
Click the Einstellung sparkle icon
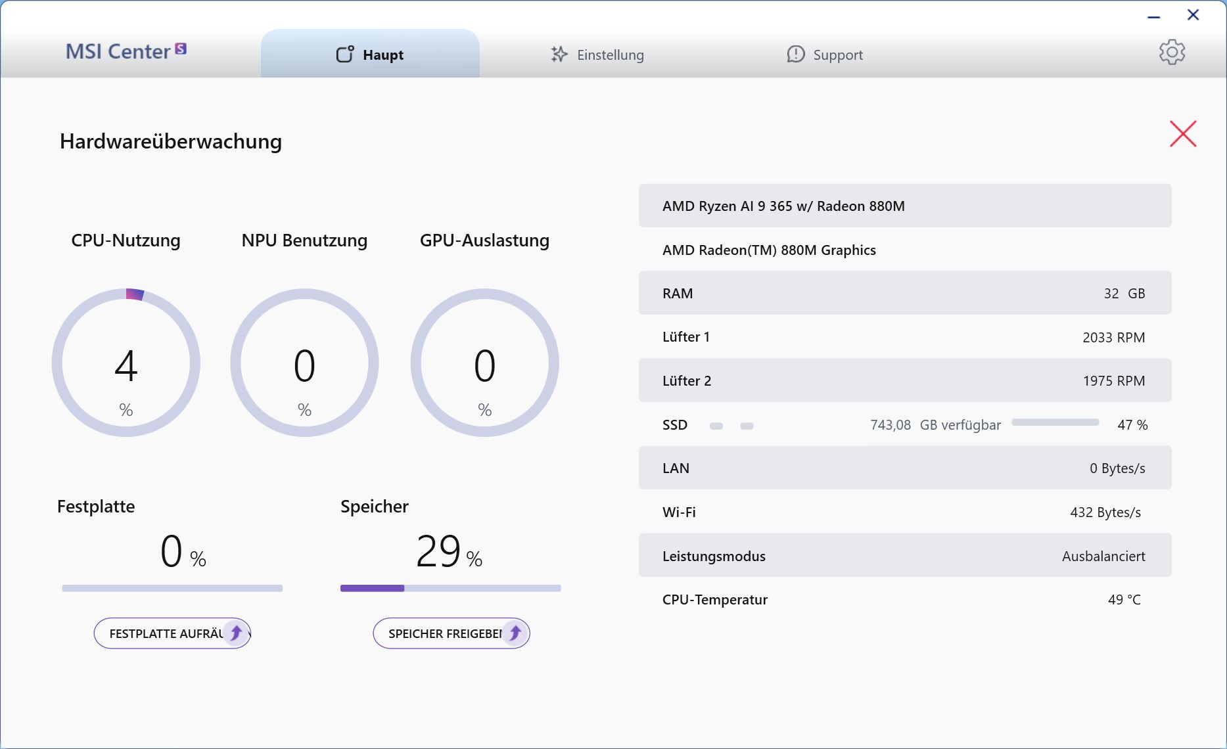click(559, 55)
